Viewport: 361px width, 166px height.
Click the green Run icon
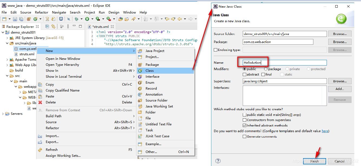point(87,19)
